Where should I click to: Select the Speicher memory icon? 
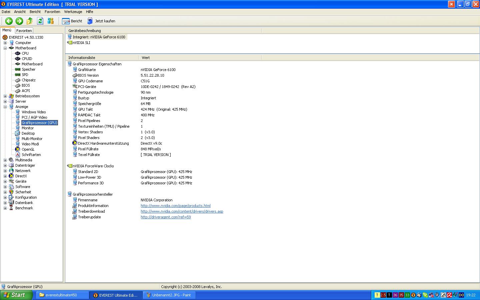click(x=18, y=69)
